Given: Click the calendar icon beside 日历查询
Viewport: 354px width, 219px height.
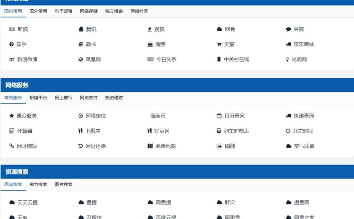Looking at the screenshot, I should [219, 116].
